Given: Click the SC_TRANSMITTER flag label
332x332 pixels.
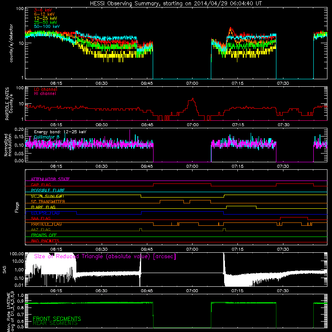Looking at the screenshot, I should [x=48, y=202].
